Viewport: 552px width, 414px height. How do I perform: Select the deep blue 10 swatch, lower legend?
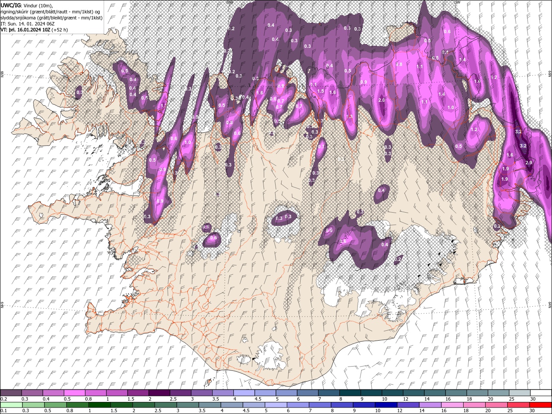(x=386, y=405)
